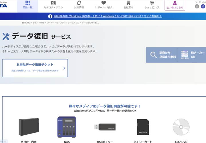This screenshot has width=206, height=143.
Task: Click the gray round icon beside Facebook
Action: point(197,6)
